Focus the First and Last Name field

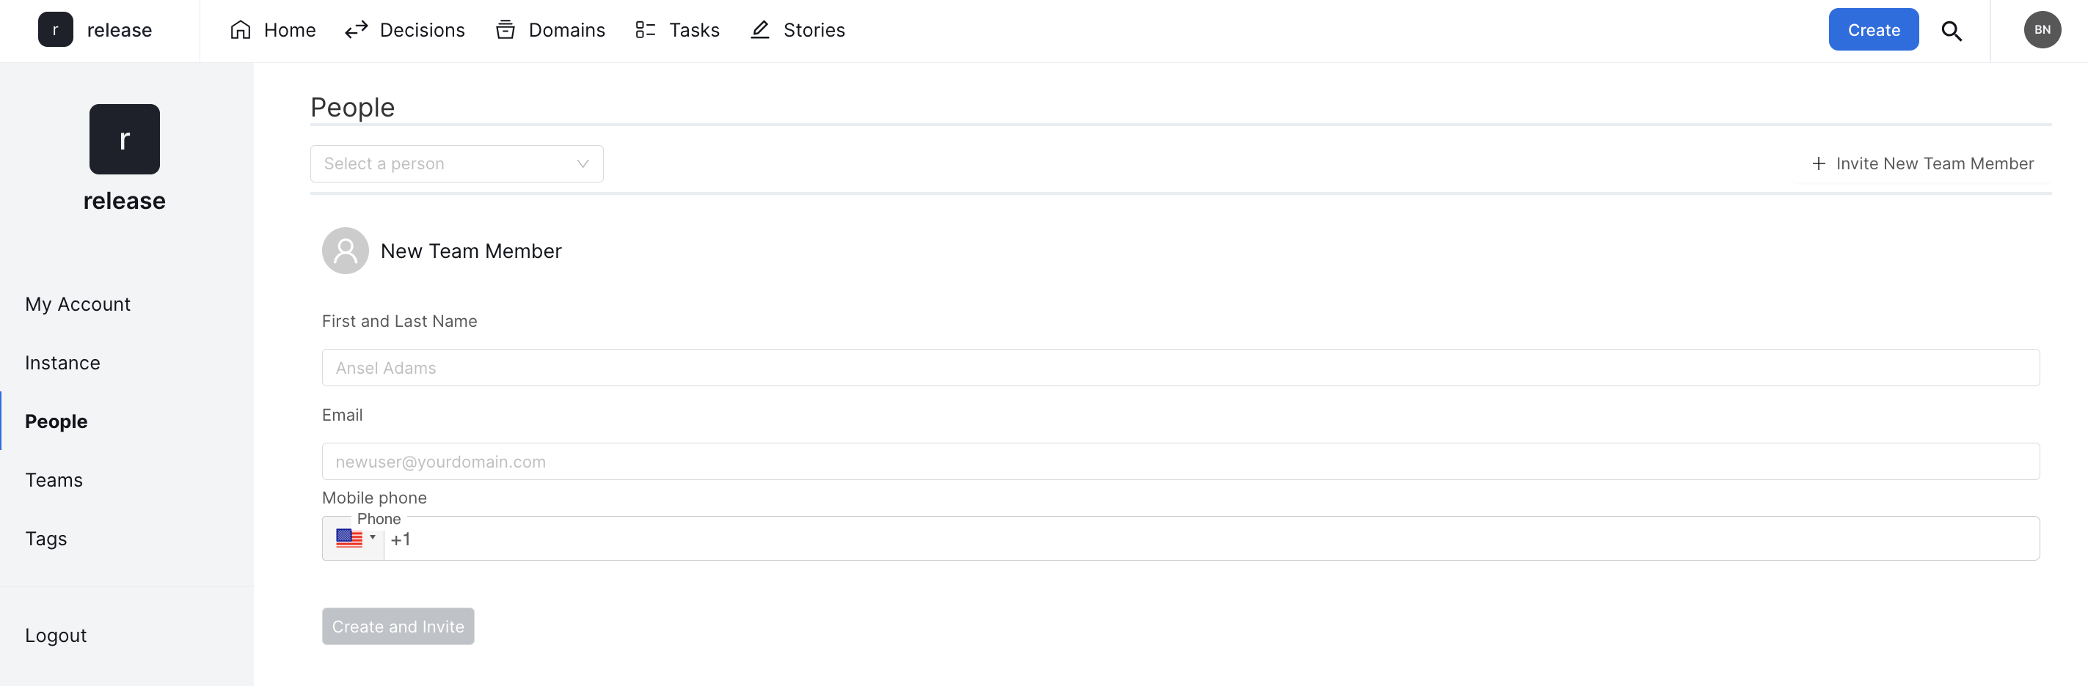1180,368
